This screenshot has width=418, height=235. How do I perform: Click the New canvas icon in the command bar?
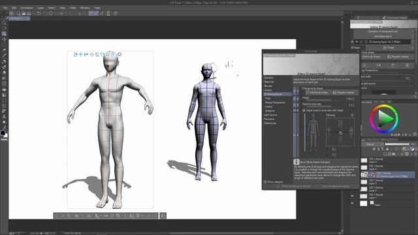(19, 13)
